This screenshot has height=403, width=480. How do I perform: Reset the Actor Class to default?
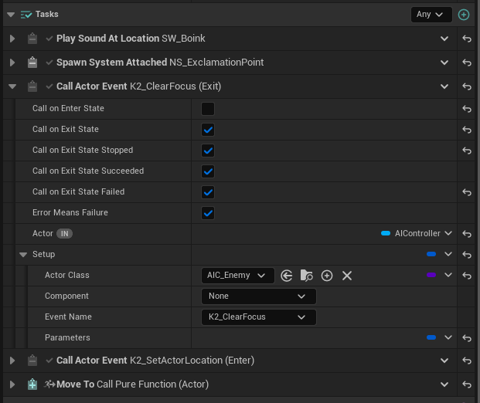click(467, 276)
